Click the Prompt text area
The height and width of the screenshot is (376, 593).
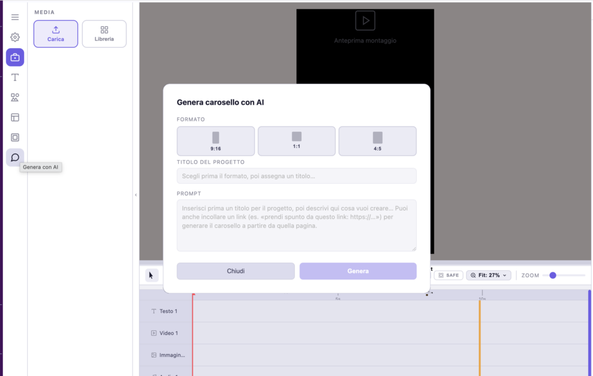coord(296,226)
